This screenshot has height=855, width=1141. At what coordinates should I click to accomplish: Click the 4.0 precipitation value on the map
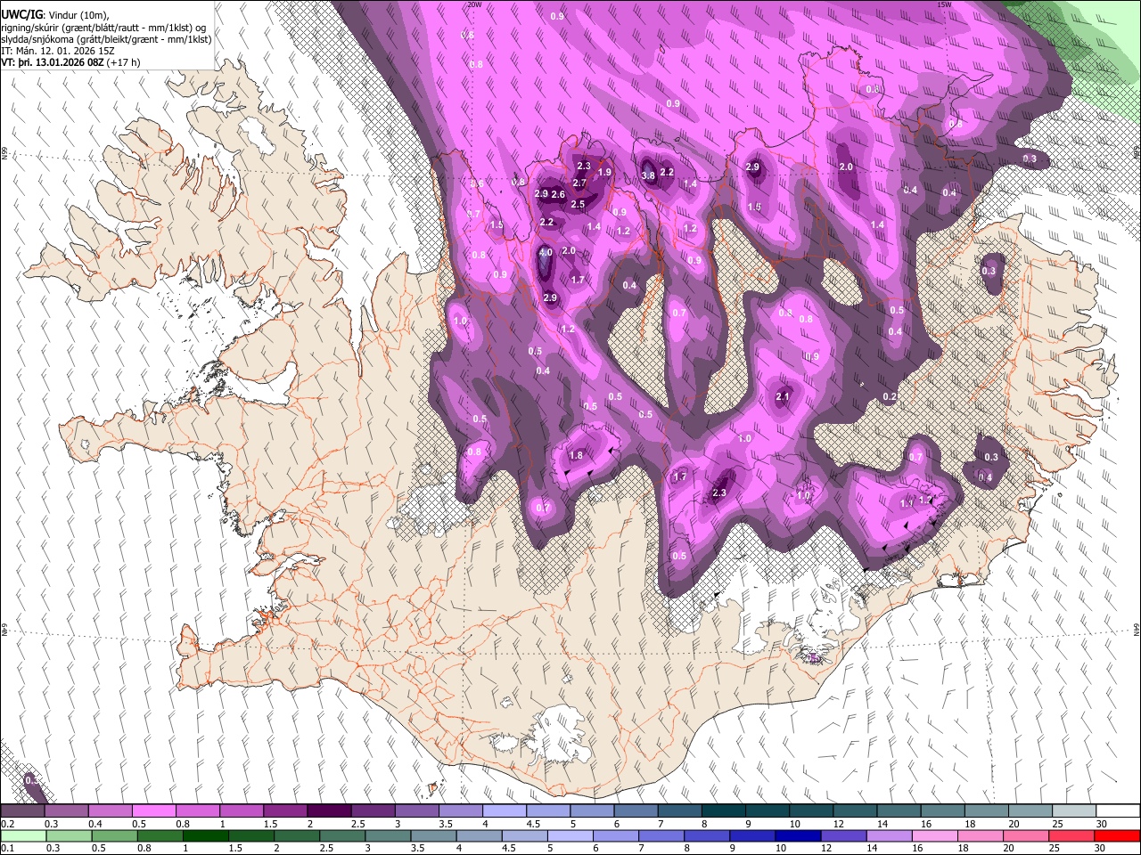coord(546,253)
